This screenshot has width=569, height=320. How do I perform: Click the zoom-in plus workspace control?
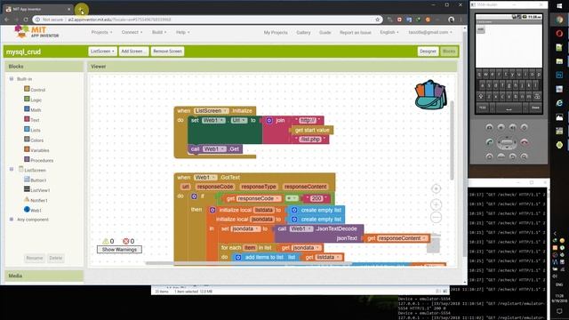click(436, 204)
